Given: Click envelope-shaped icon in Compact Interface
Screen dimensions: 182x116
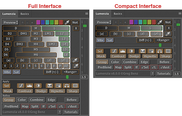Looking at the screenshot, I should click(x=143, y=51).
